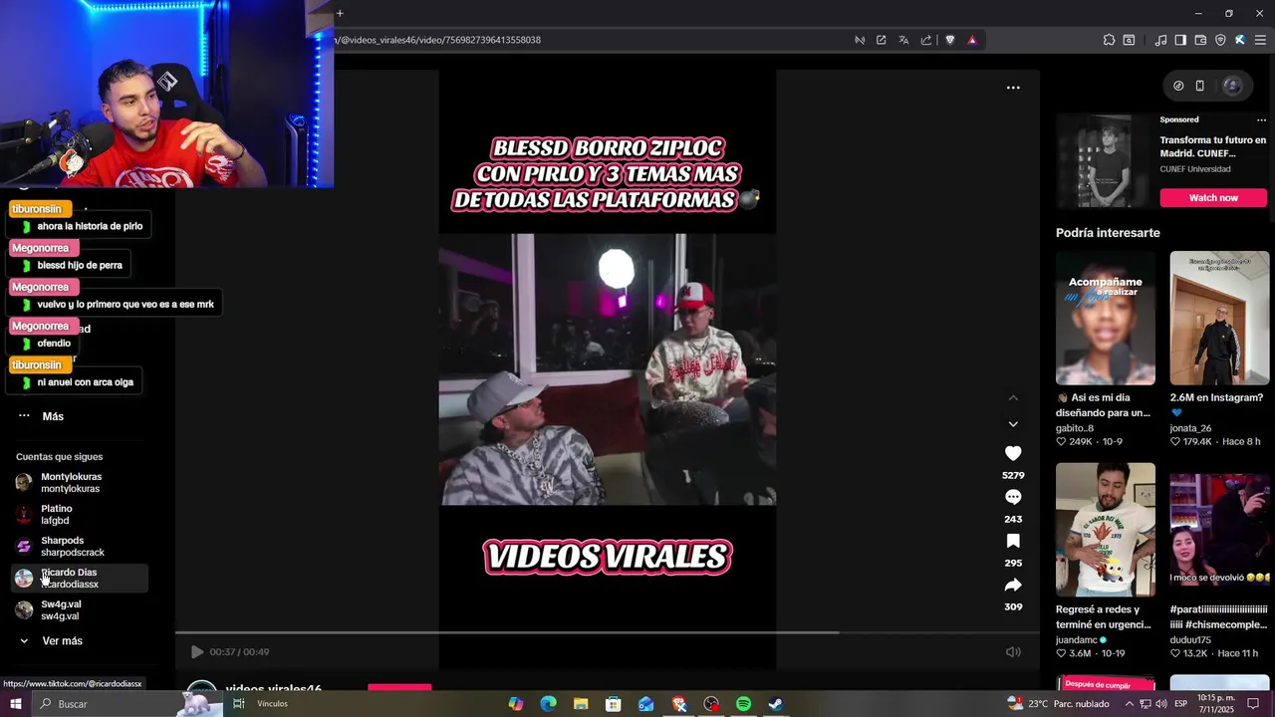Screen dimensions: 1275x717
Task: Open the Brave Wallet icon
Action: [x=1200, y=40]
